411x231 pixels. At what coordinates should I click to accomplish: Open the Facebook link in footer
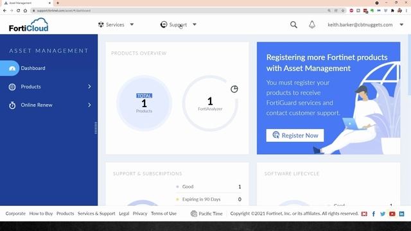374,214
